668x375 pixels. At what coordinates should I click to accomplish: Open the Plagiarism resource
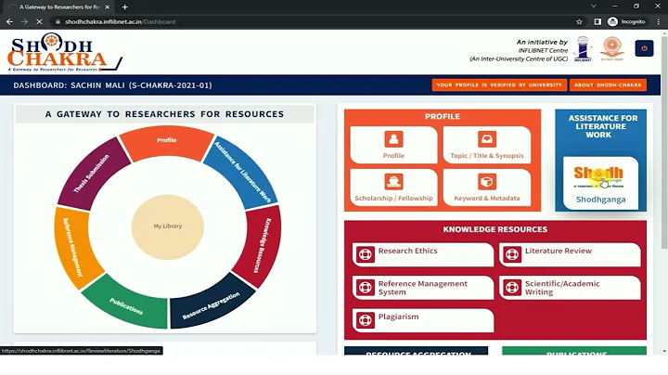click(423, 320)
